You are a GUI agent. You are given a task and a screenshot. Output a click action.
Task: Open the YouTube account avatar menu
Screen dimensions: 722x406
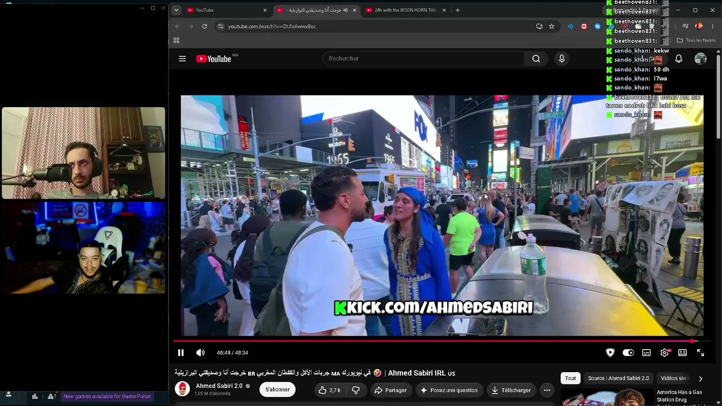coord(701,59)
